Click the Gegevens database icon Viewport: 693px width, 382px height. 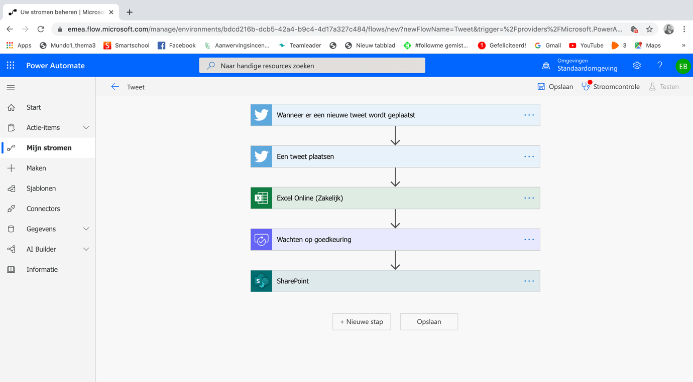[11, 229]
